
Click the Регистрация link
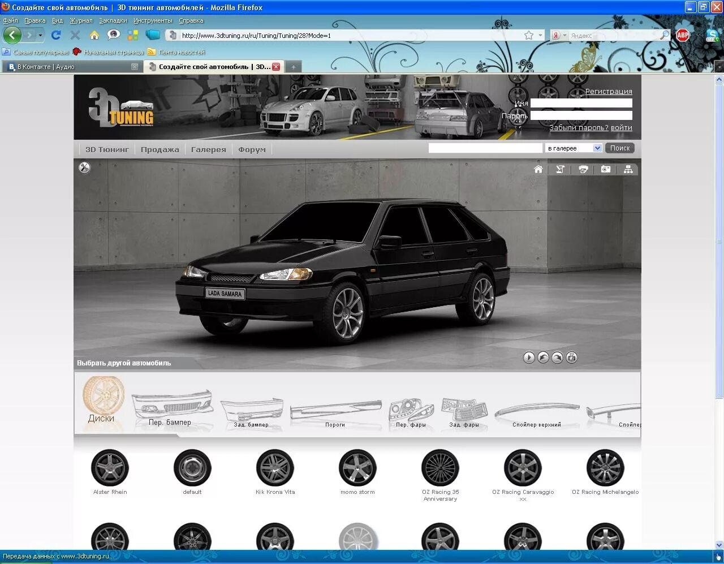(x=608, y=91)
